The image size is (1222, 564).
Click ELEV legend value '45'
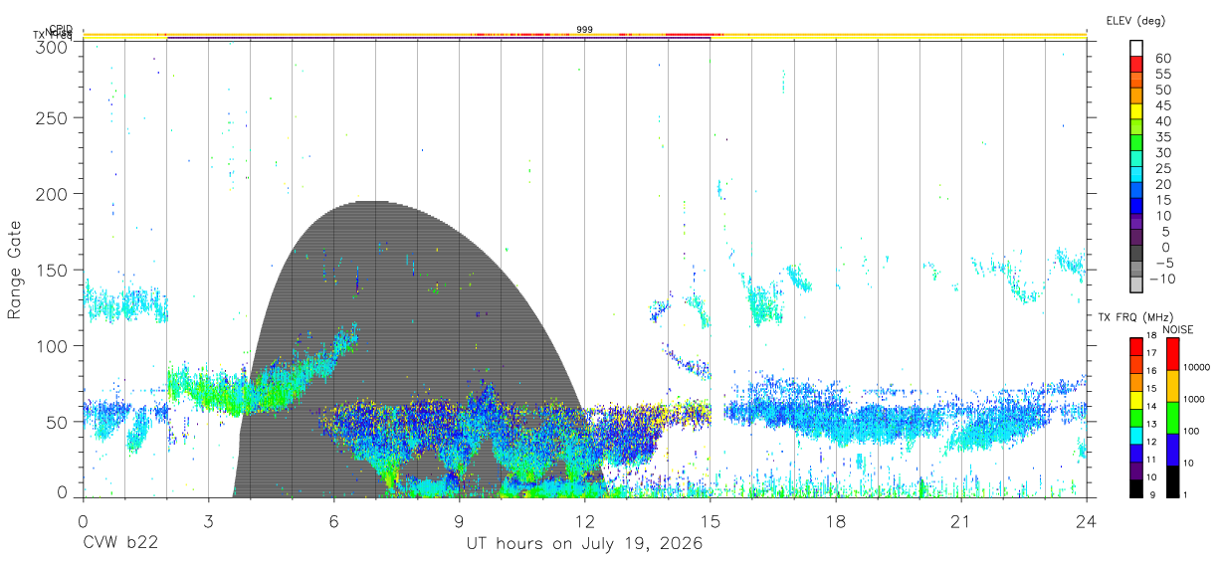point(1161,105)
